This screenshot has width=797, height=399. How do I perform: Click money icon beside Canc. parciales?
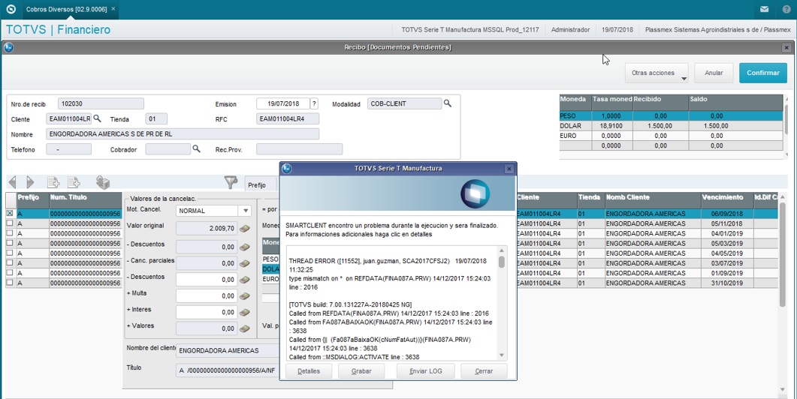[x=244, y=263]
